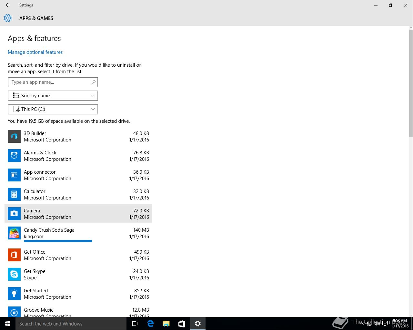The image size is (413, 330).
Task: Select the Calculator entry
Action: click(x=78, y=194)
